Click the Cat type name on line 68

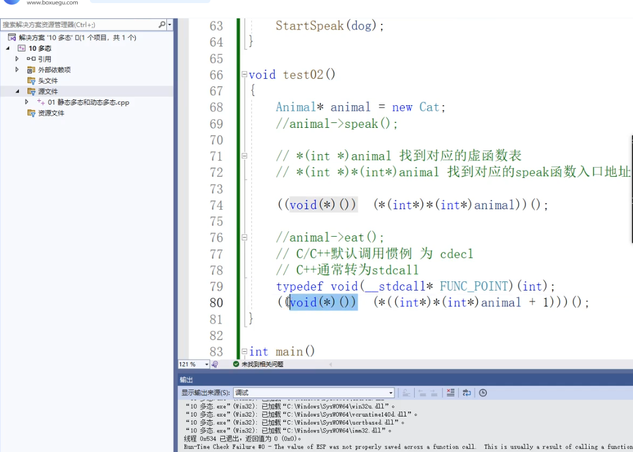click(x=429, y=107)
